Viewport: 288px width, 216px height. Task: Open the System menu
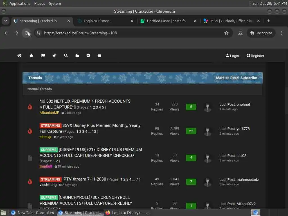pos(55,3)
